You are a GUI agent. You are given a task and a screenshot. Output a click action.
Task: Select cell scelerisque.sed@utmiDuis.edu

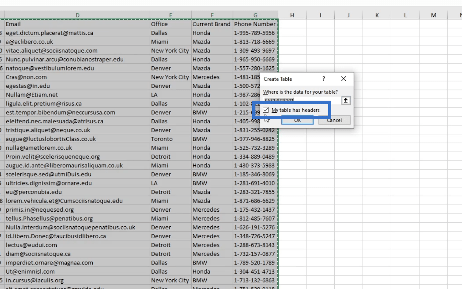tap(77, 174)
